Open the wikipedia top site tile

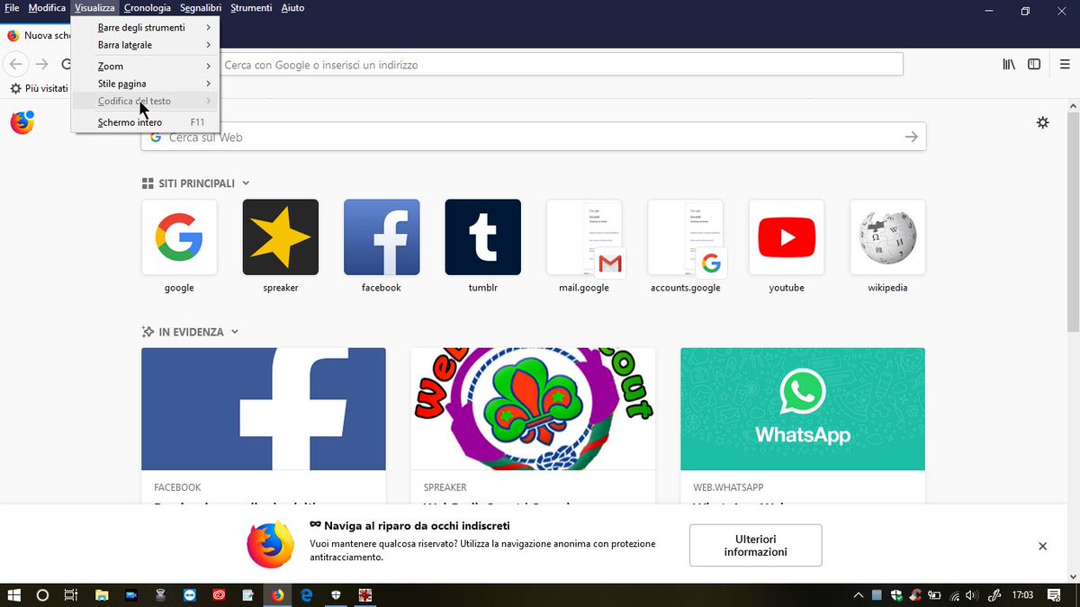(887, 237)
